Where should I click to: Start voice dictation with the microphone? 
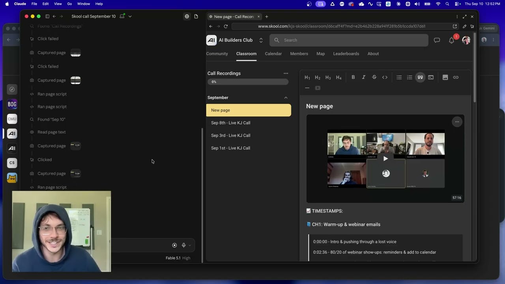[183, 245]
